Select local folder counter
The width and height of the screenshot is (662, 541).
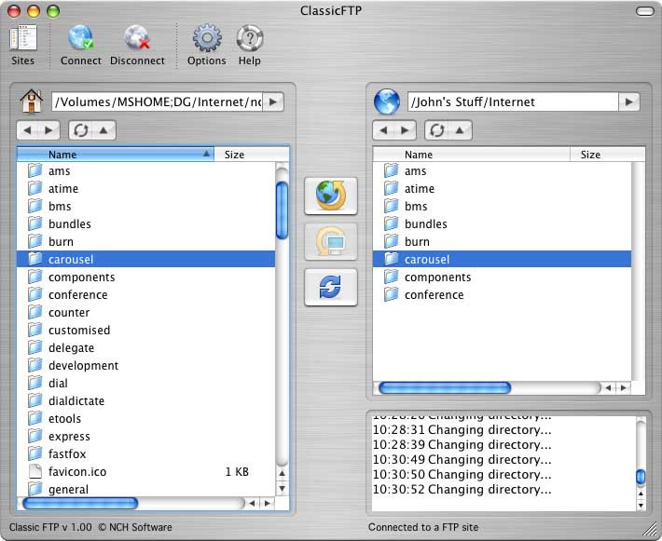146,313
